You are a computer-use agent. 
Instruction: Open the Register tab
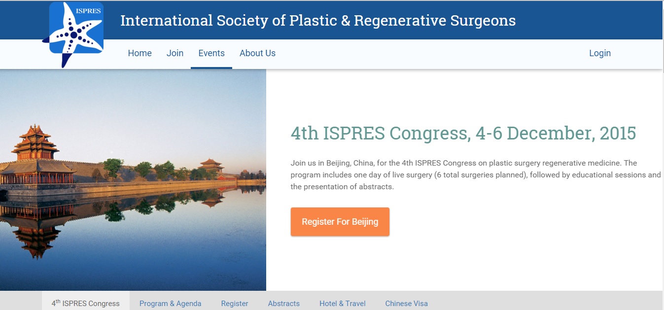coord(235,304)
